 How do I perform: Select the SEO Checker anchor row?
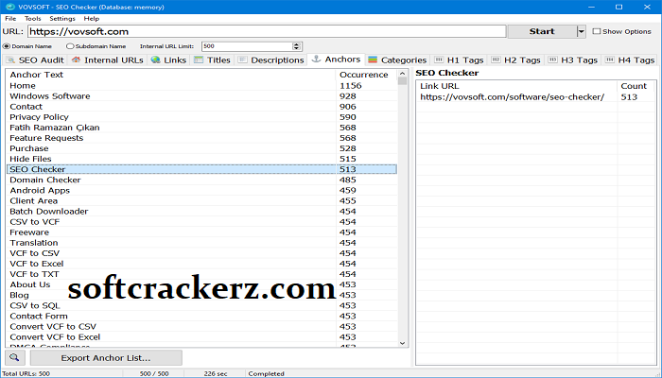201,169
